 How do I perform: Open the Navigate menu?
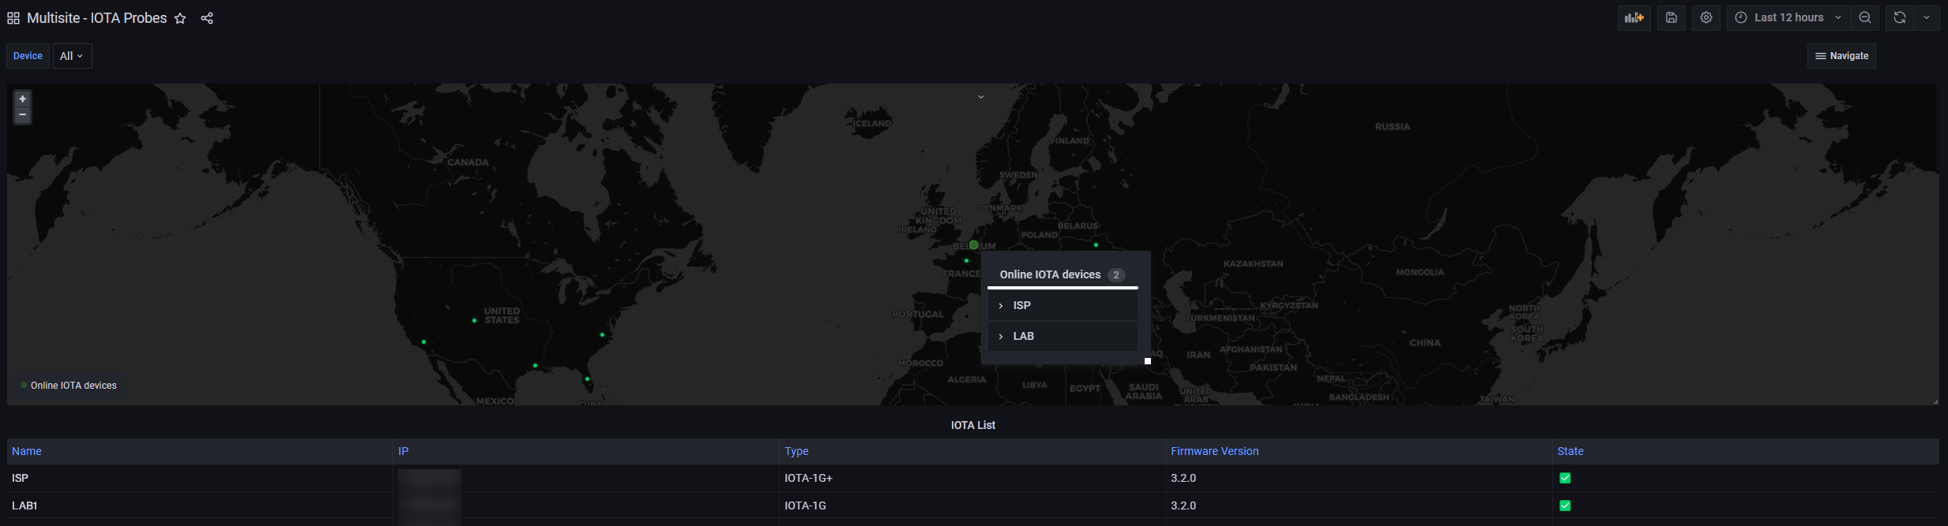(x=1841, y=56)
